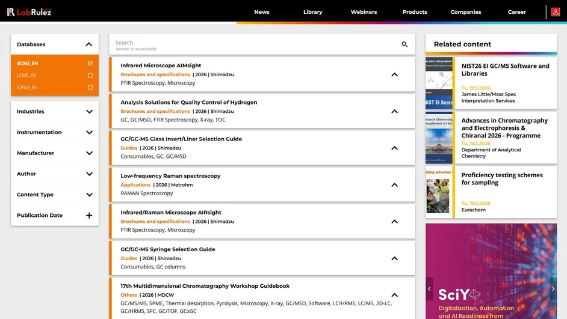
Task: Uncheck the GCMS_EN database checkbox
Action: tap(90, 63)
